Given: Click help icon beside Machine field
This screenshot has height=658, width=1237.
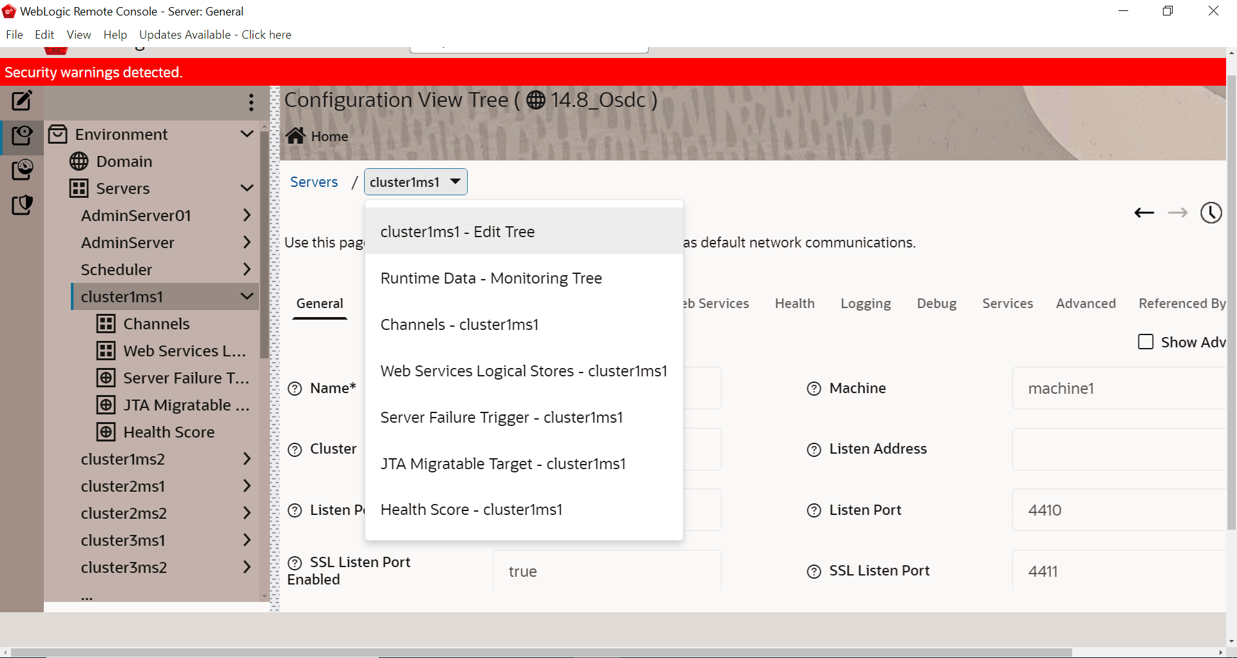Looking at the screenshot, I should pyautogui.click(x=814, y=389).
